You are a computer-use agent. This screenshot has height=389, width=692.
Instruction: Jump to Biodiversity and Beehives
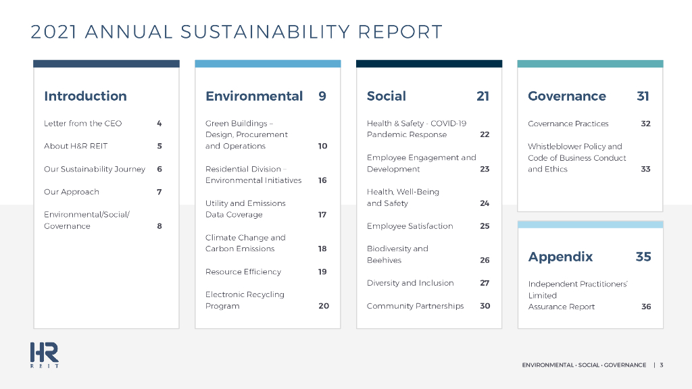pyautogui.click(x=397, y=254)
